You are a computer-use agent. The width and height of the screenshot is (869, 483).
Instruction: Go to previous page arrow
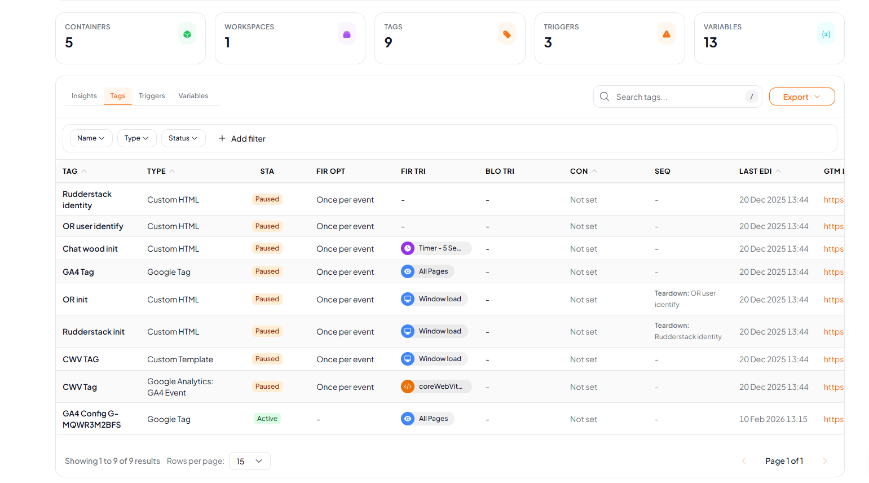(x=744, y=461)
